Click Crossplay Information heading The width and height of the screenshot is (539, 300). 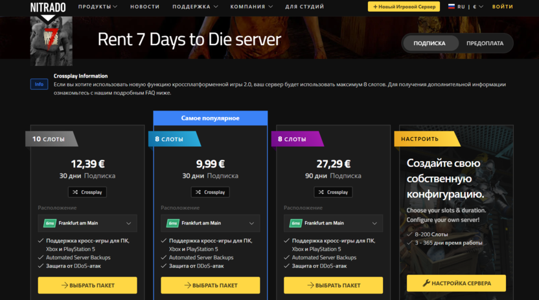(x=80, y=76)
